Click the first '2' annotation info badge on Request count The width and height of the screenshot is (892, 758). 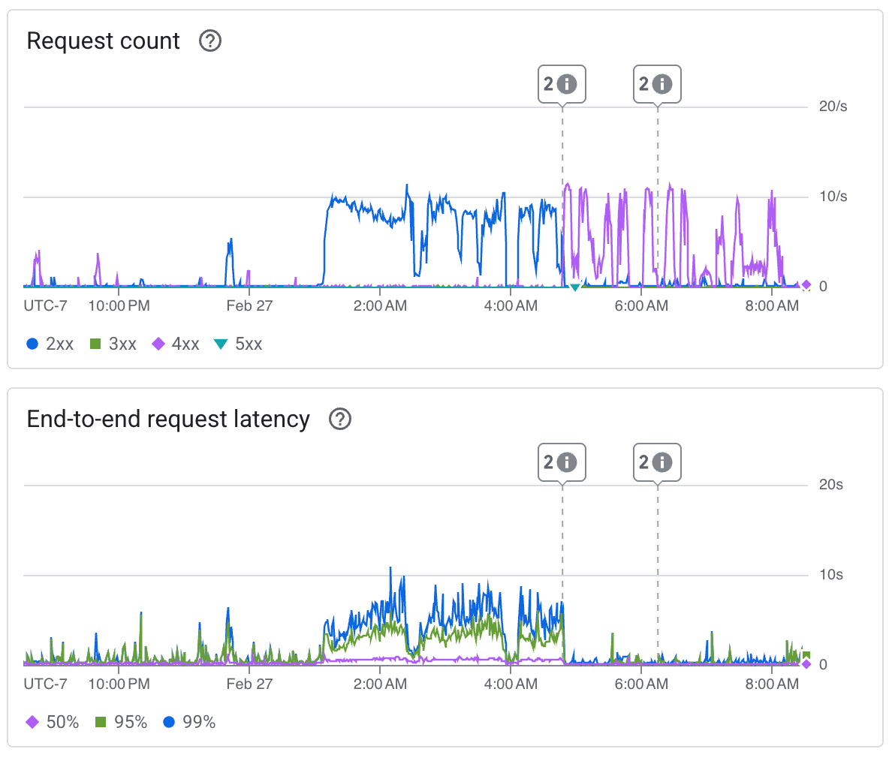tap(562, 84)
